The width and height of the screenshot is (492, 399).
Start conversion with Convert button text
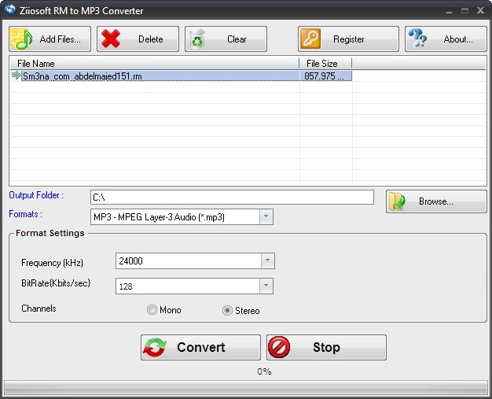(201, 347)
